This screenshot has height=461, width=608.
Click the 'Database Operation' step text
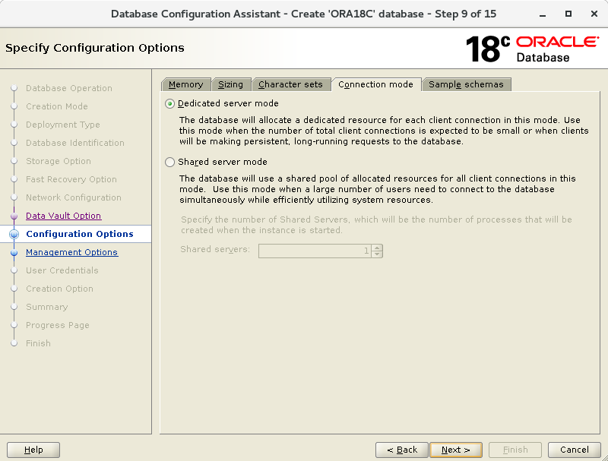point(69,88)
